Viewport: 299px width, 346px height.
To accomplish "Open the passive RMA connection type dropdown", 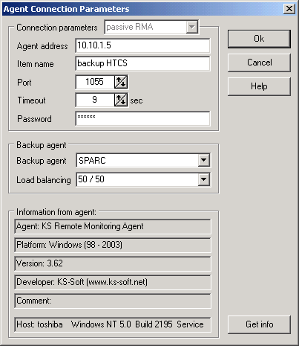I will (x=192, y=27).
